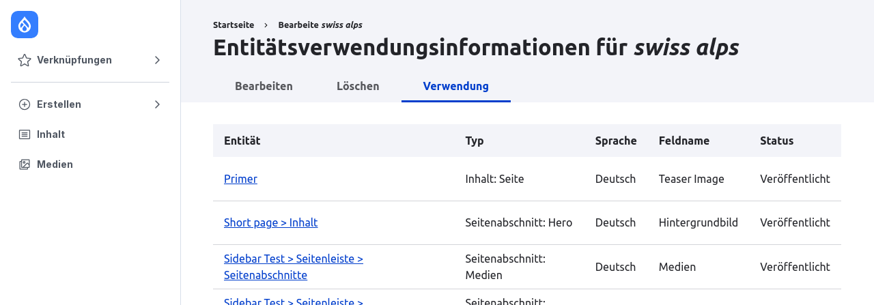Click the Medien image icon
874x305 pixels.
click(x=25, y=164)
